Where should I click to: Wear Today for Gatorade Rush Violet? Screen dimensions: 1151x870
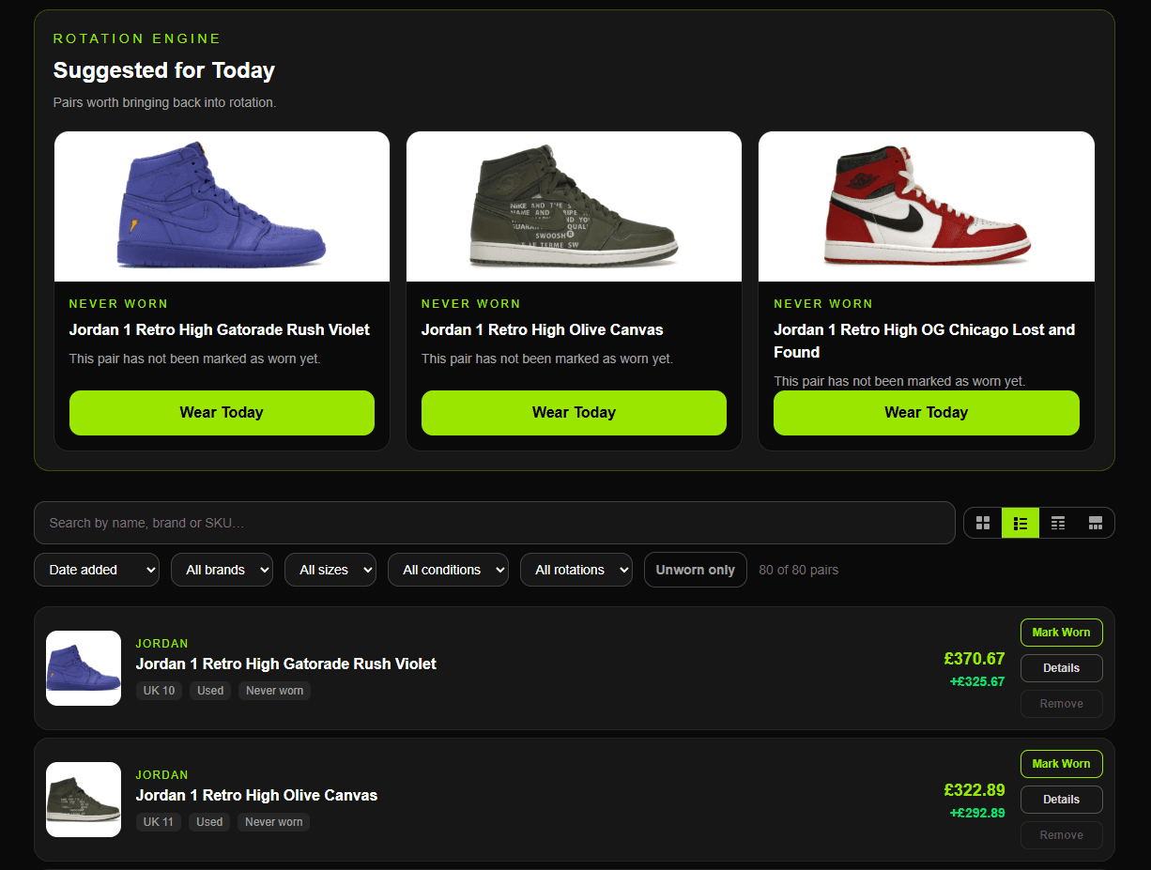coord(222,413)
